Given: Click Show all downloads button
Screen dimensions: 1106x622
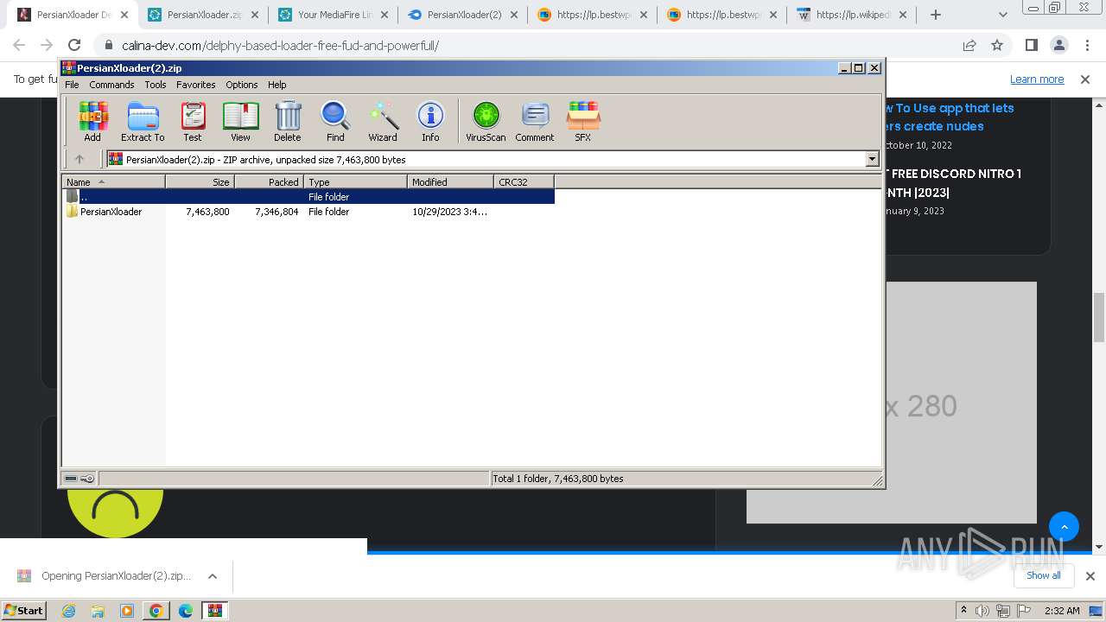Looking at the screenshot, I should (1043, 575).
